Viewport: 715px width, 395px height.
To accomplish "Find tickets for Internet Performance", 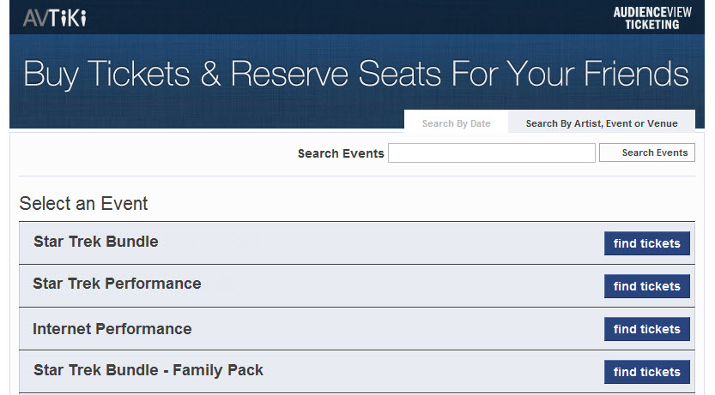I will [646, 329].
